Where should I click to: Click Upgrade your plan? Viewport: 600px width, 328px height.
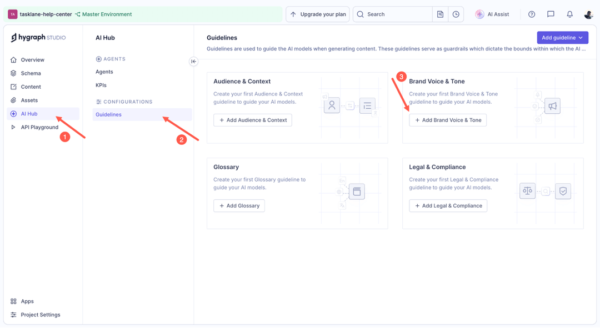pyautogui.click(x=317, y=14)
